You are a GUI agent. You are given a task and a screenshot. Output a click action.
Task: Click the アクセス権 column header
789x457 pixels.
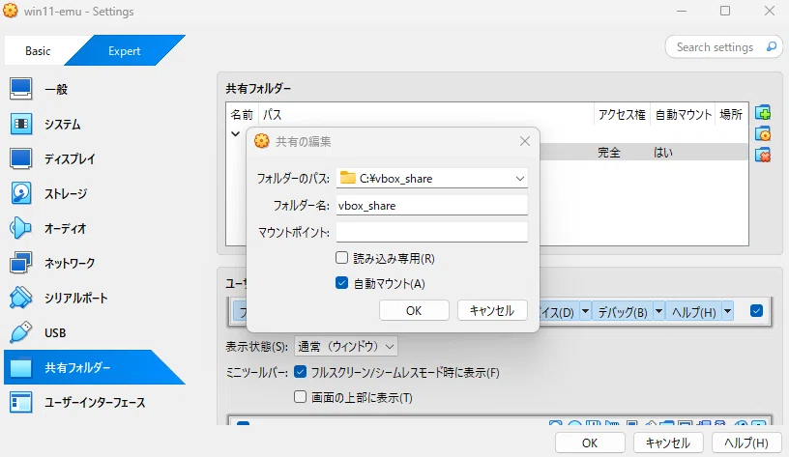622,115
